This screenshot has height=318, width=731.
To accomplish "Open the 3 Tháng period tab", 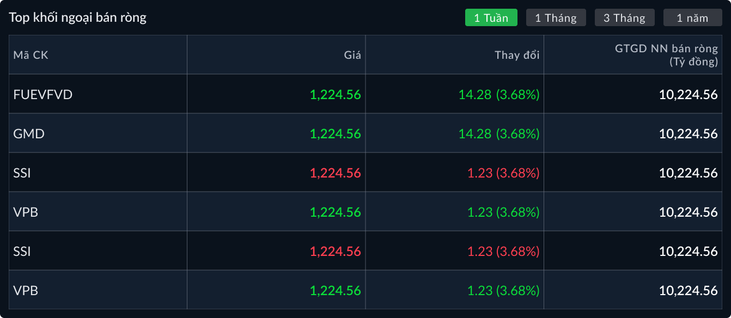I will tap(624, 18).
